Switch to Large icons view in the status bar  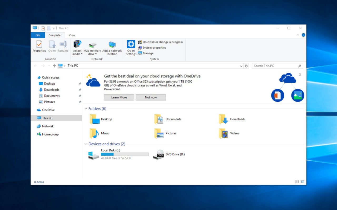pos(303,182)
